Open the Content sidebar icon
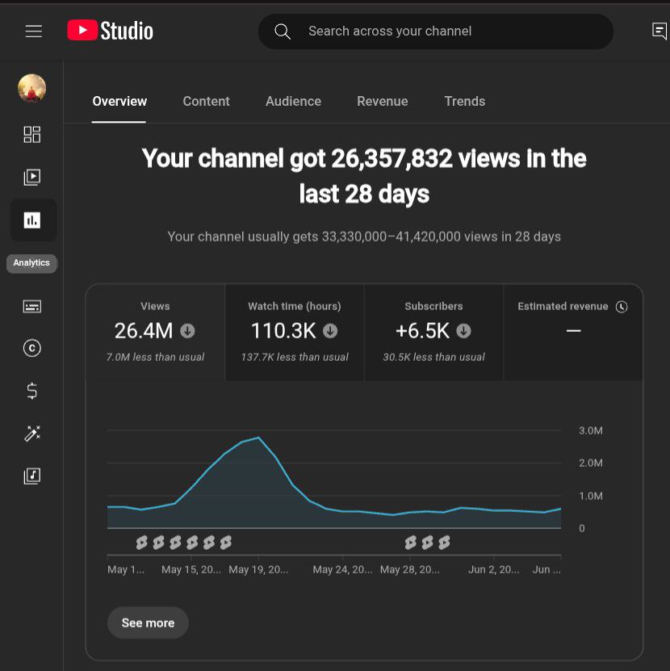This screenshot has width=670, height=671. [x=32, y=177]
